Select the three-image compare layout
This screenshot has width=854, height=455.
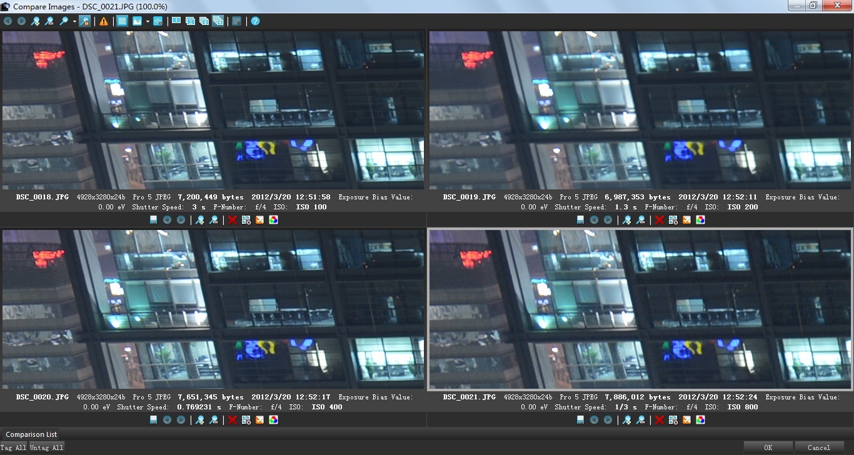[x=204, y=21]
